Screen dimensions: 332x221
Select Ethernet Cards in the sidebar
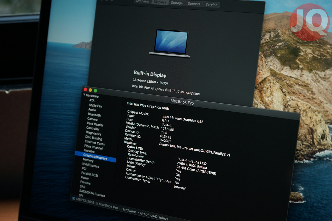click(95, 143)
